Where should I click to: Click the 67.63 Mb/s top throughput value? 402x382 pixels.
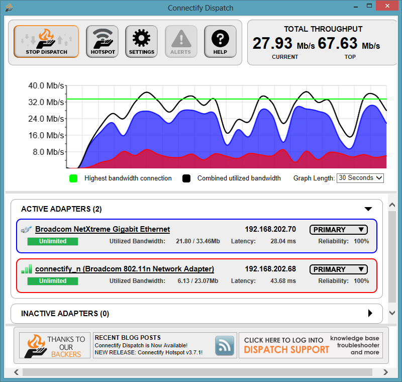click(349, 43)
